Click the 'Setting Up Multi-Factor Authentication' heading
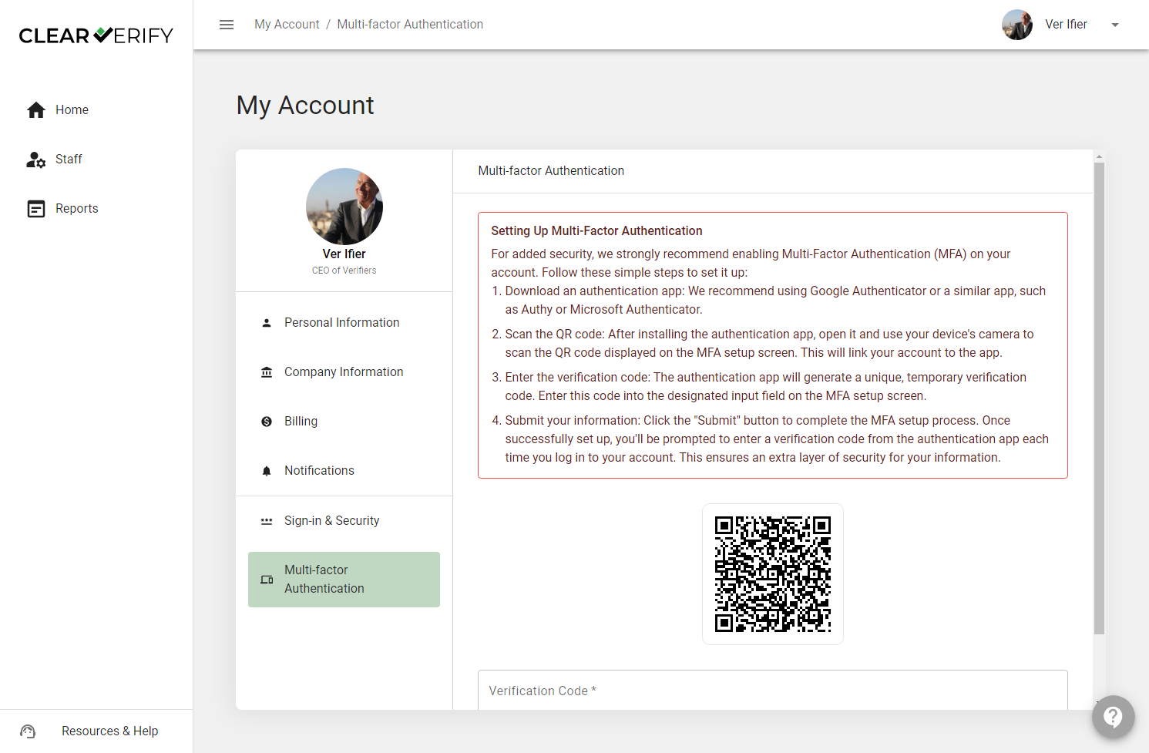This screenshot has height=753, width=1149. [x=596, y=231]
